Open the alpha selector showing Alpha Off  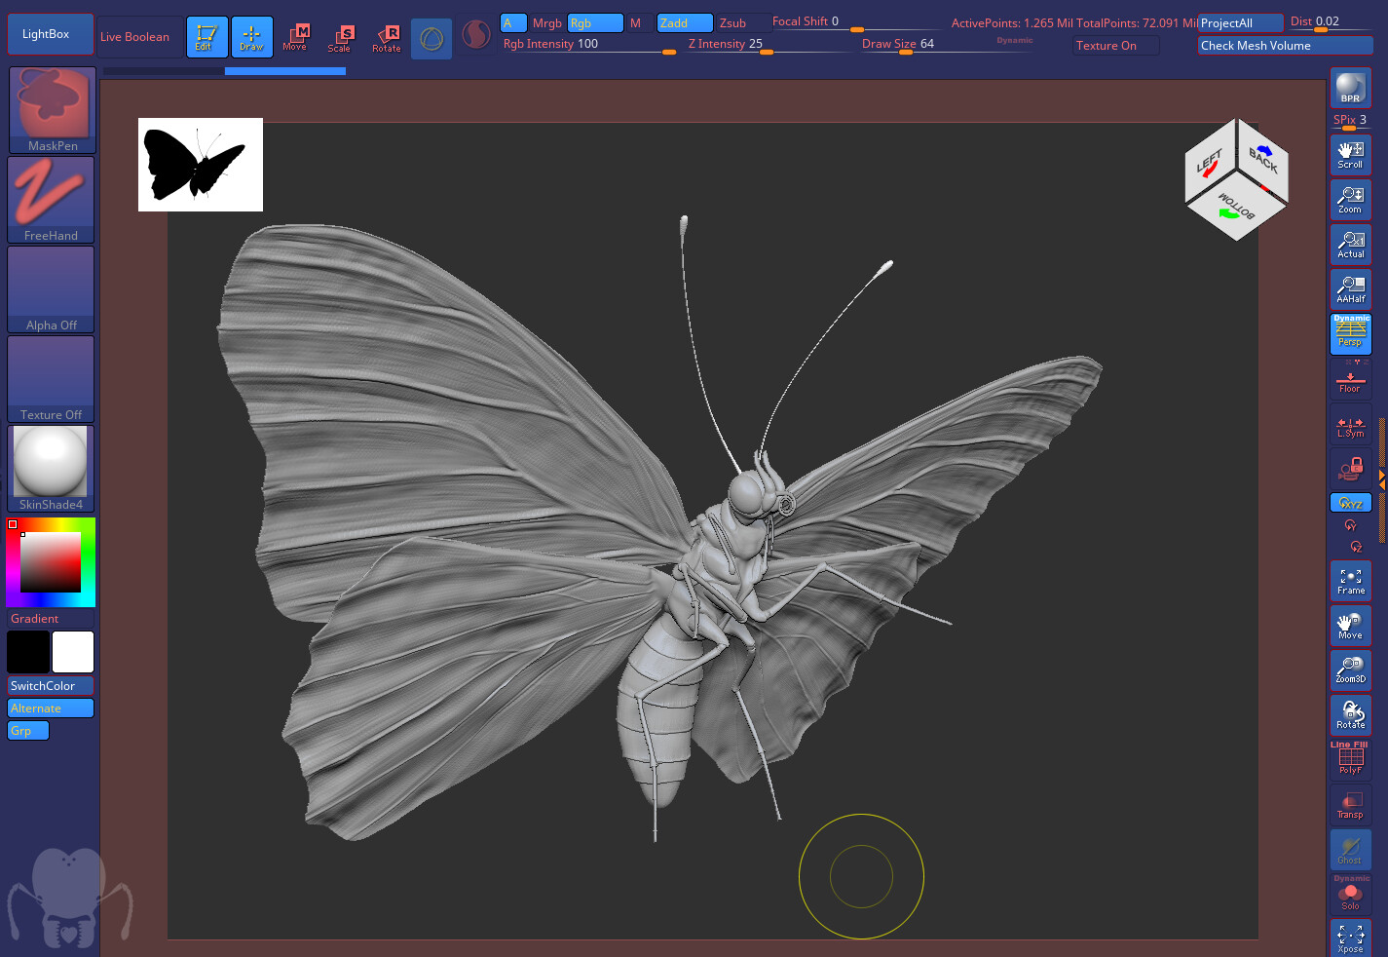click(x=50, y=287)
